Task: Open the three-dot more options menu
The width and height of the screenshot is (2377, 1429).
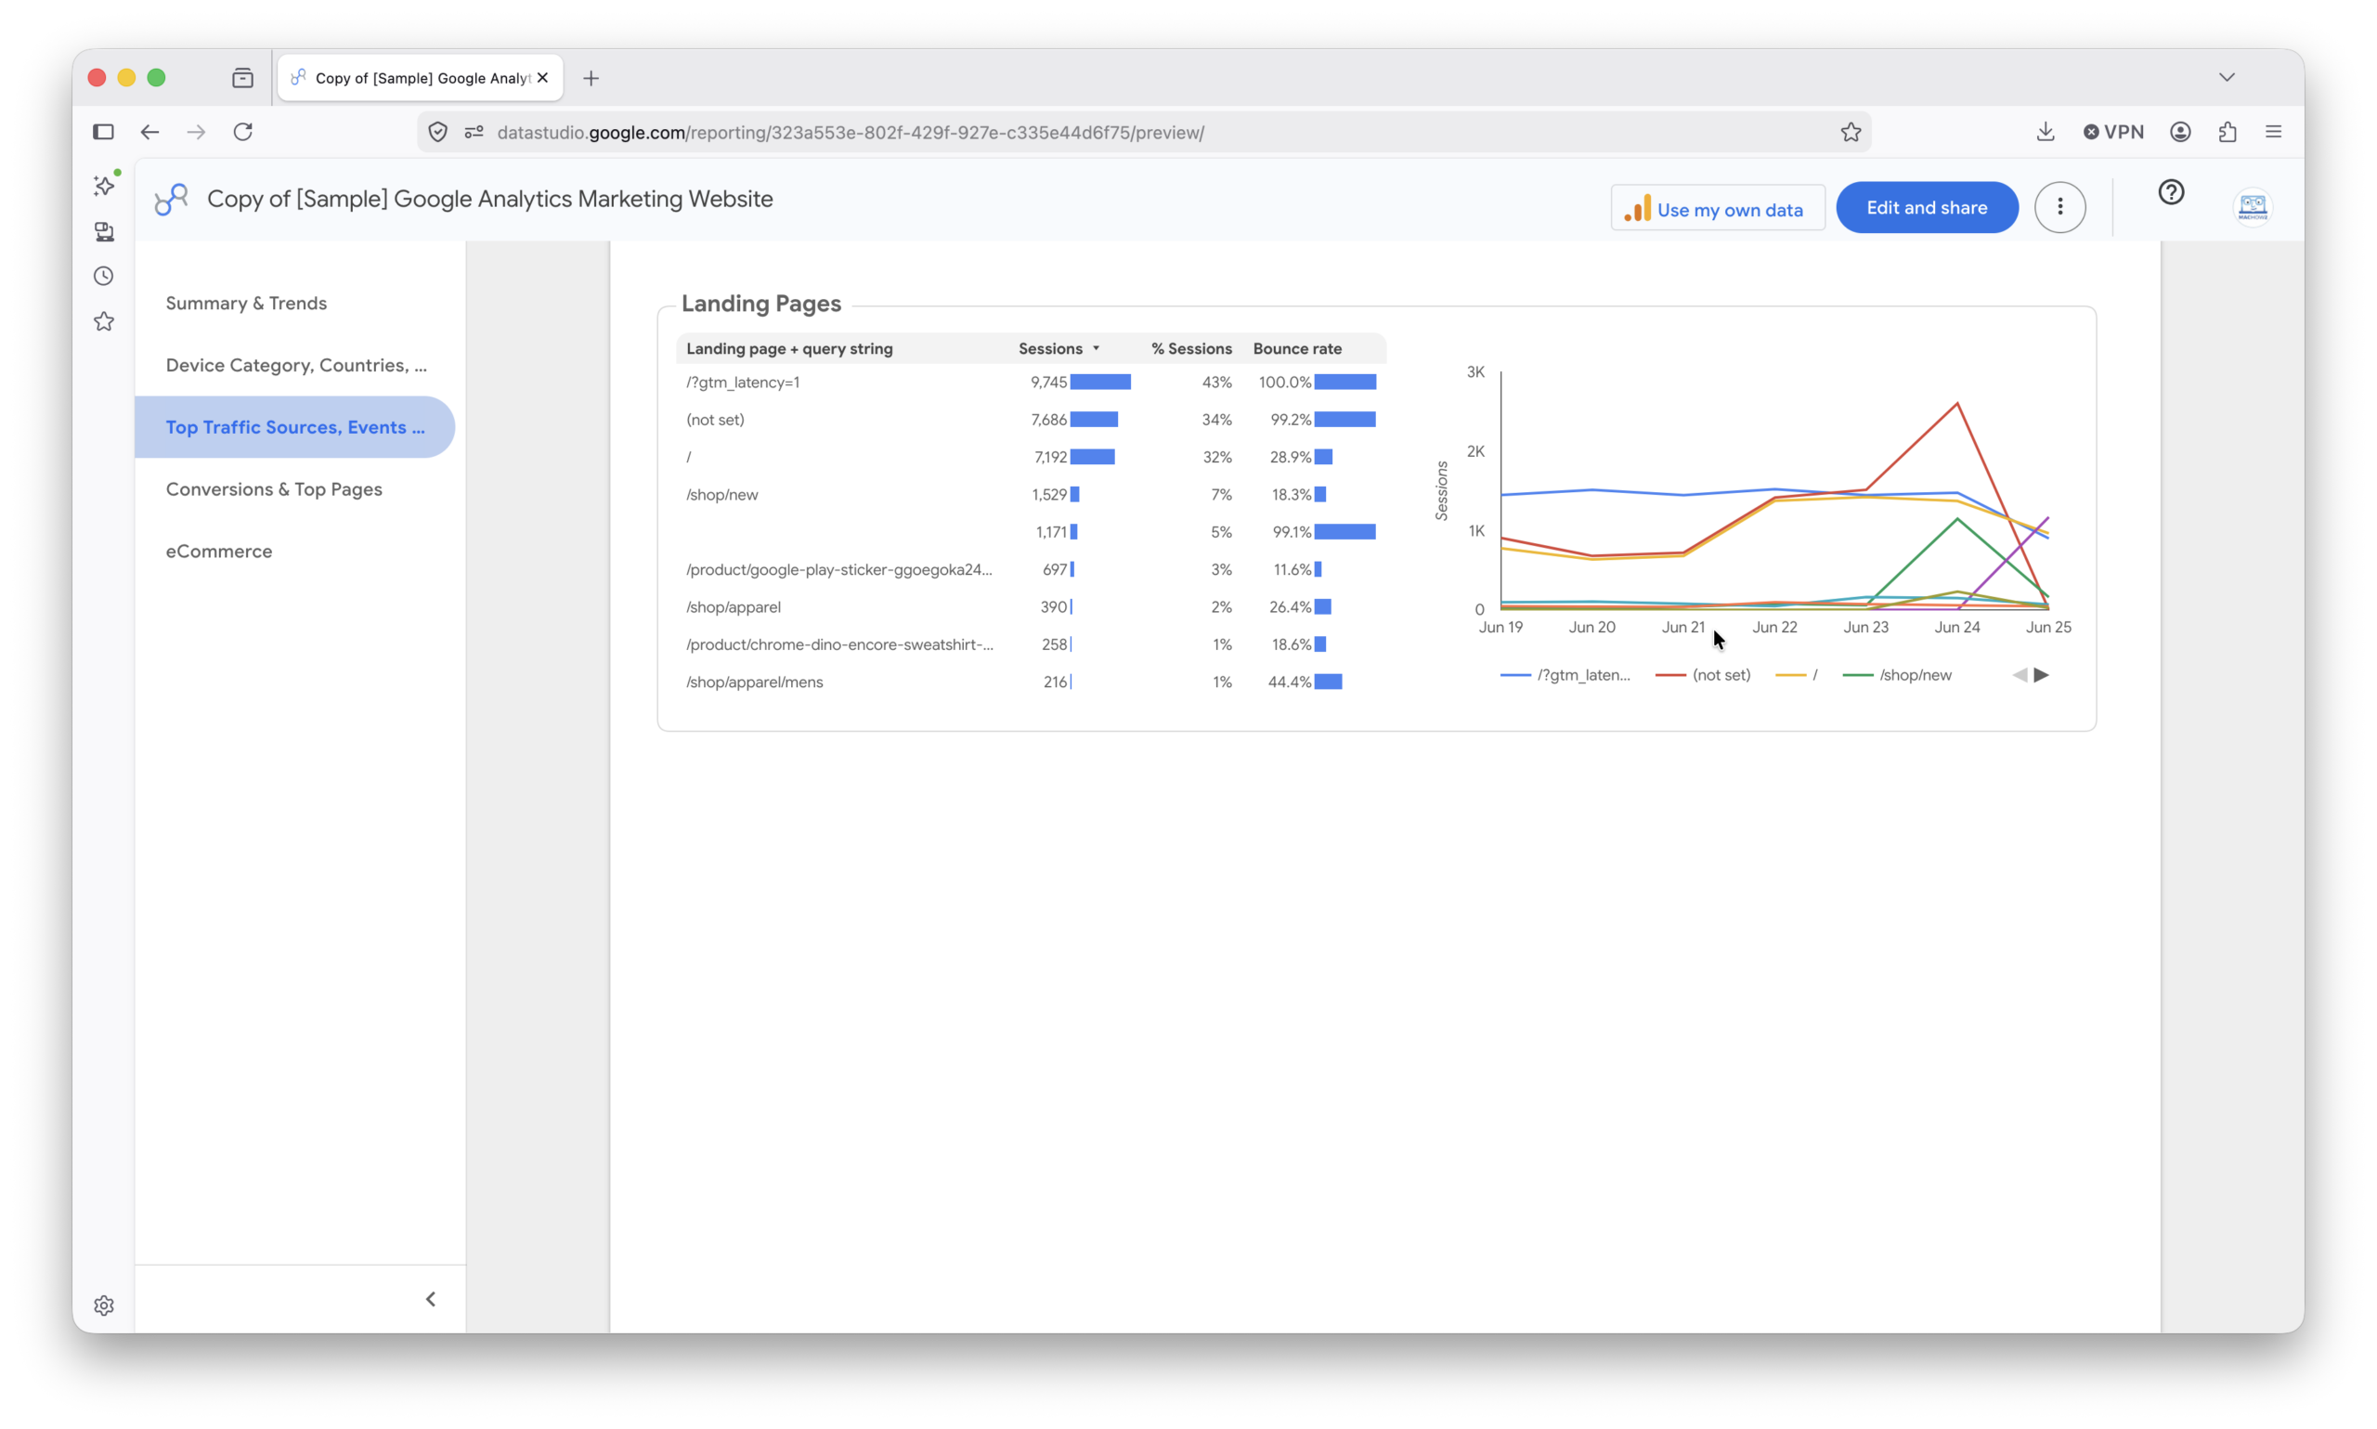Action: click(2059, 207)
